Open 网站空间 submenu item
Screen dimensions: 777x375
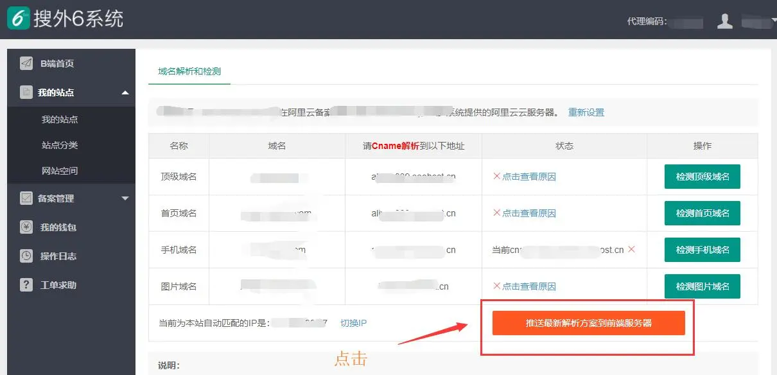[x=60, y=171]
